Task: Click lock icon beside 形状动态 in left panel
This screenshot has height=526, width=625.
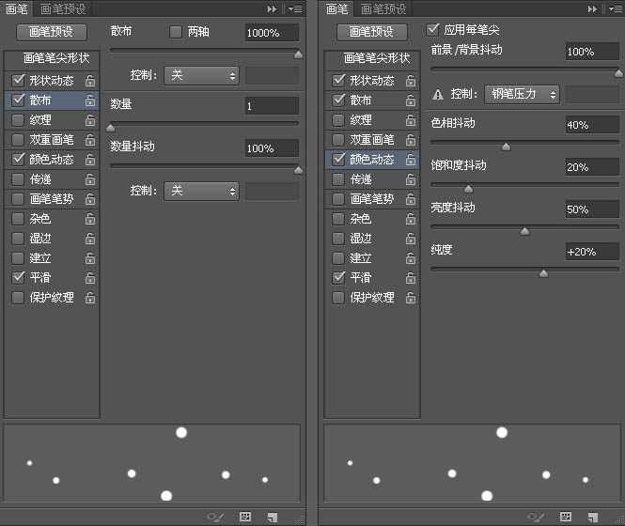Action: [90, 81]
